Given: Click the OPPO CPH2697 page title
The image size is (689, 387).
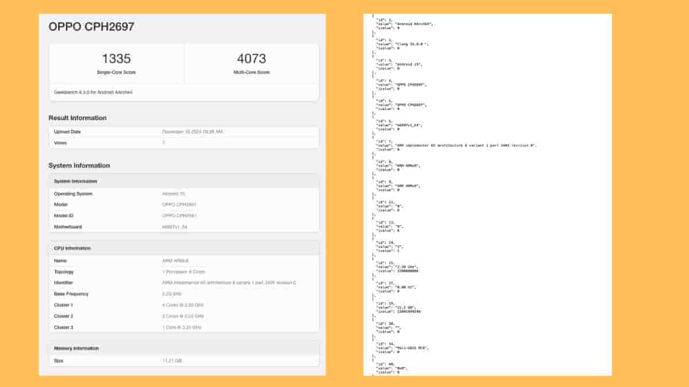Looking at the screenshot, I should pos(91,27).
